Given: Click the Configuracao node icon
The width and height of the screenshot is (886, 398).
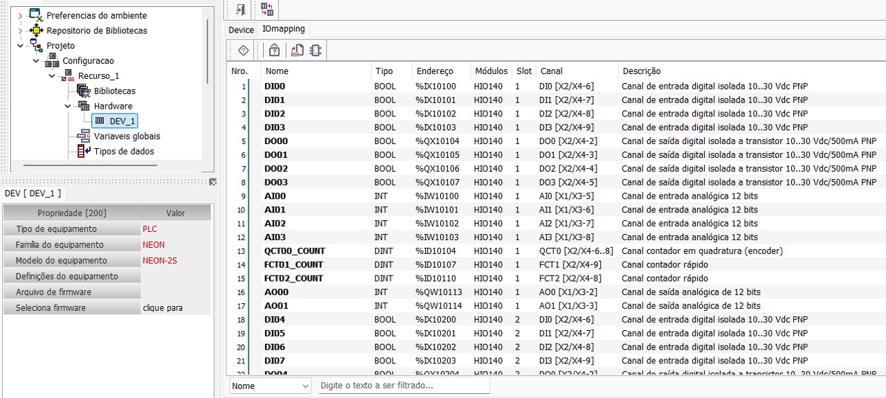Looking at the screenshot, I should point(52,60).
